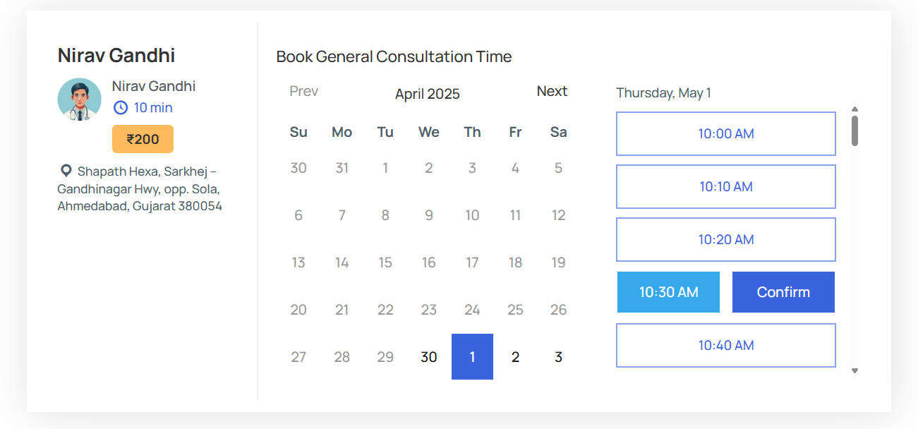Click the clock icon beside 10 min
The width and height of the screenshot is (918, 429).
(121, 108)
